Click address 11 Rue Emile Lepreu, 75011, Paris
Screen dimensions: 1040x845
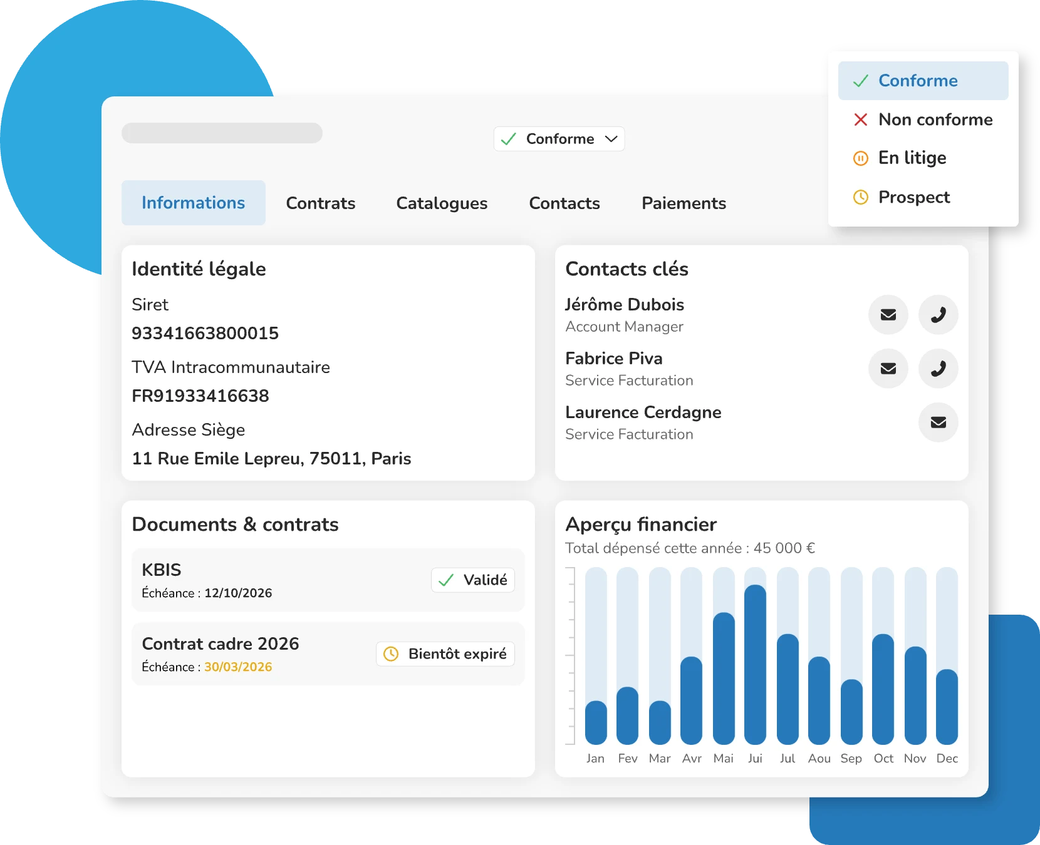click(271, 459)
